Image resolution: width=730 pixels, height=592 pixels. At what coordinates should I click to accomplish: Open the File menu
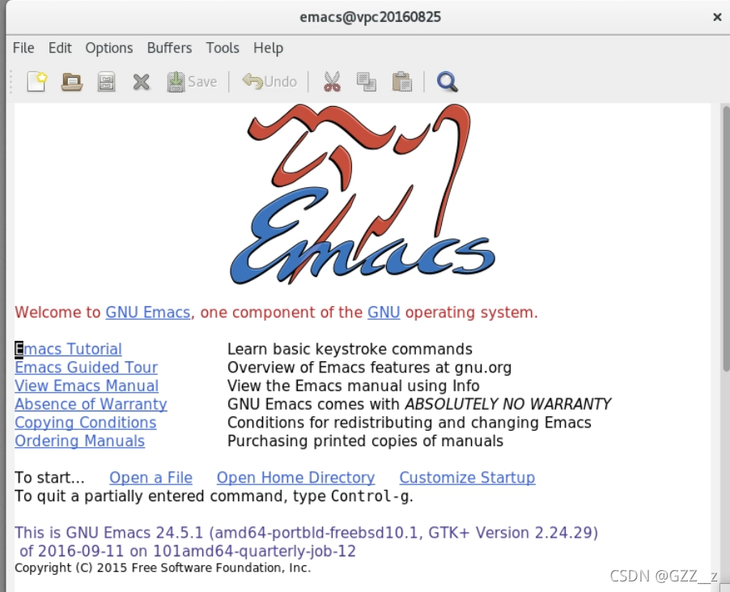(x=23, y=48)
